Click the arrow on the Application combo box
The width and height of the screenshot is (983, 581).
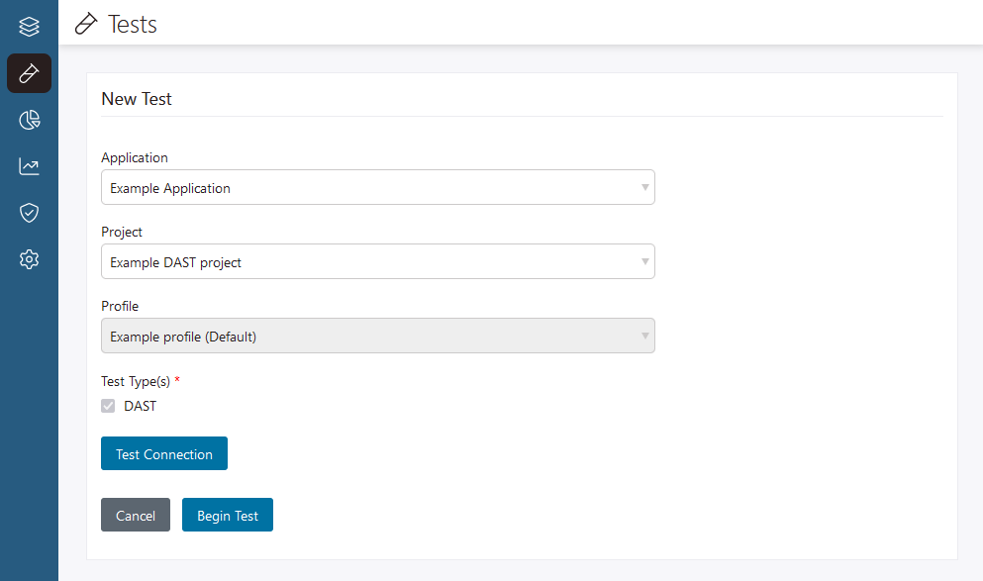(644, 187)
